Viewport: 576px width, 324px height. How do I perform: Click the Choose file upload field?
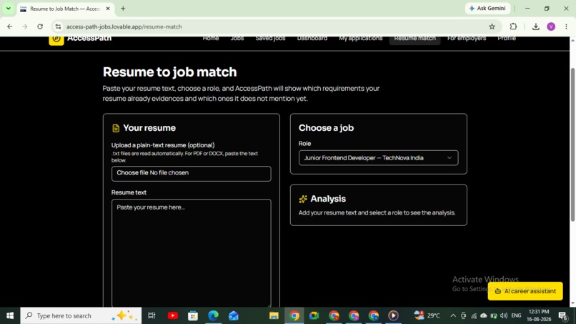pyautogui.click(x=191, y=173)
